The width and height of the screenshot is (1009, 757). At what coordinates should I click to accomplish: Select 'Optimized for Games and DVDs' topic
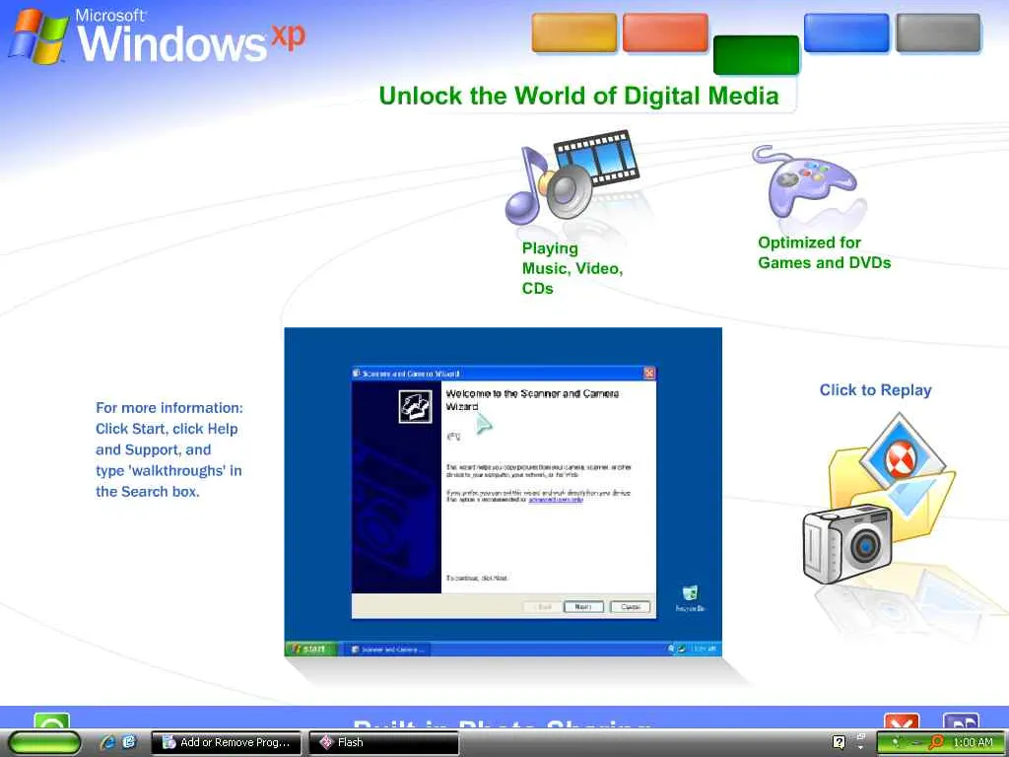tap(825, 252)
